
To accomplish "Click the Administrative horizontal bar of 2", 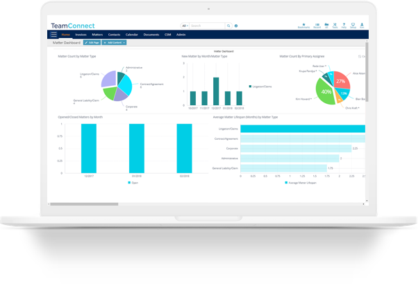I will [290, 159].
